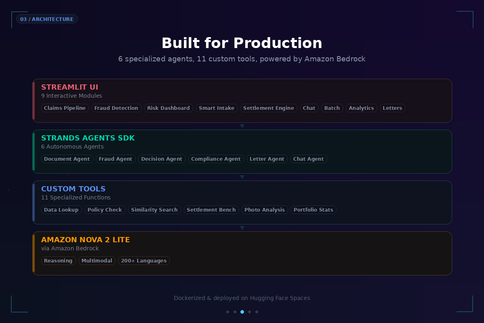Choose the Smart Intake tag
484x323 pixels.
click(217, 108)
